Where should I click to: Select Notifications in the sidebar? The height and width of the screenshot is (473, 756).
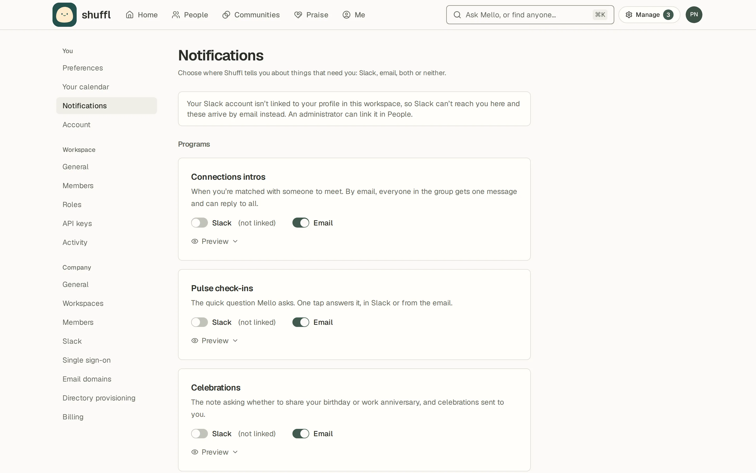click(107, 106)
